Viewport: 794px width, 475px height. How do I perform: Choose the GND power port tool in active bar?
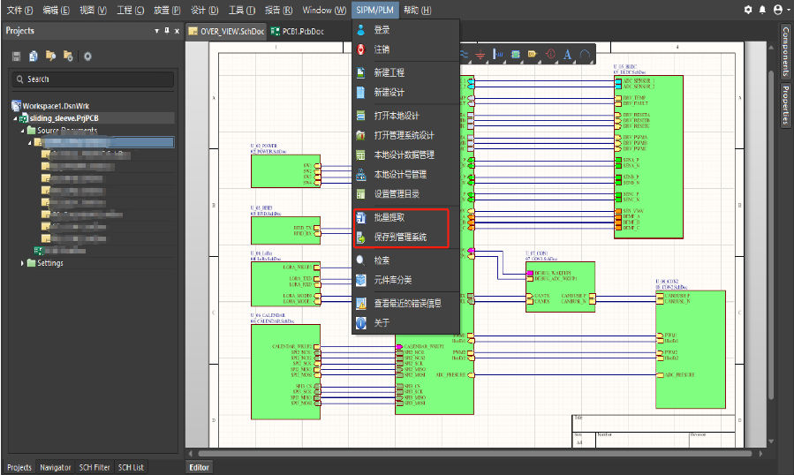(x=481, y=55)
